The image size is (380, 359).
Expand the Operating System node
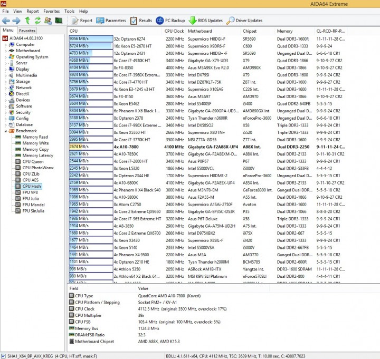point(5,57)
